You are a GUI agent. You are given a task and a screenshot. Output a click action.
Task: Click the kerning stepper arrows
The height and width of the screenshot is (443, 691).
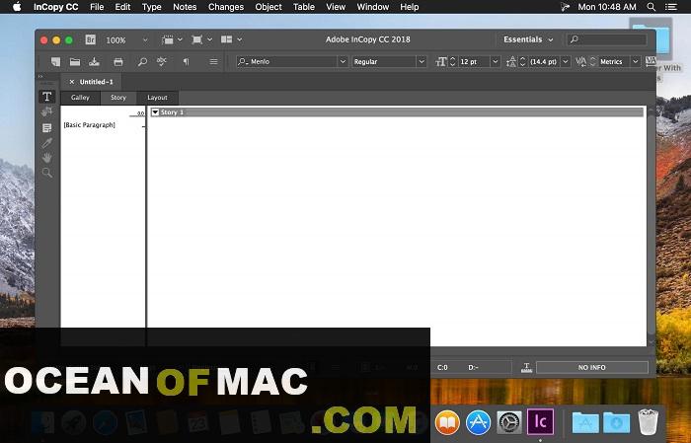click(592, 61)
